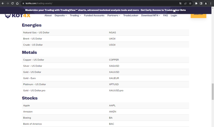The height and width of the screenshot is (127, 214).
Task: Click the Login link
Action: (x=174, y=15)
